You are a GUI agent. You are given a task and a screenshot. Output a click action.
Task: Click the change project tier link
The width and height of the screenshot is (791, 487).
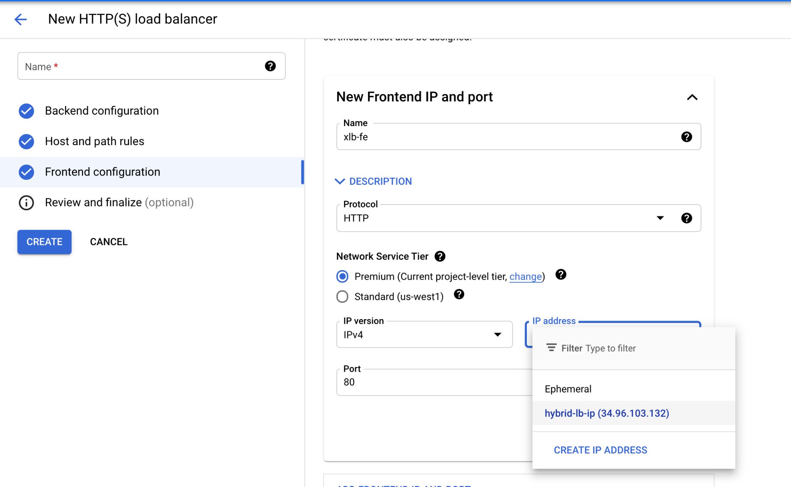click(525, 277)
